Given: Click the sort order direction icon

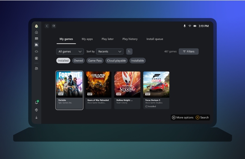Looking at the screenshot, I should pos(129,51).
